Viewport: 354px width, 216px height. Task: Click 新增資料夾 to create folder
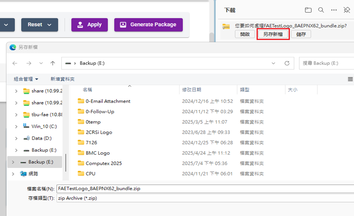[x=62, y=79]
